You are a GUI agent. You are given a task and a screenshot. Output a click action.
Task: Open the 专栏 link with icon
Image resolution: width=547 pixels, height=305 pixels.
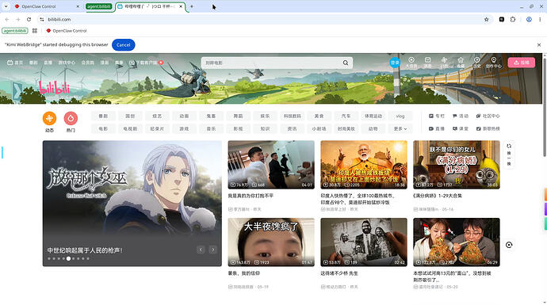[437, 116]
